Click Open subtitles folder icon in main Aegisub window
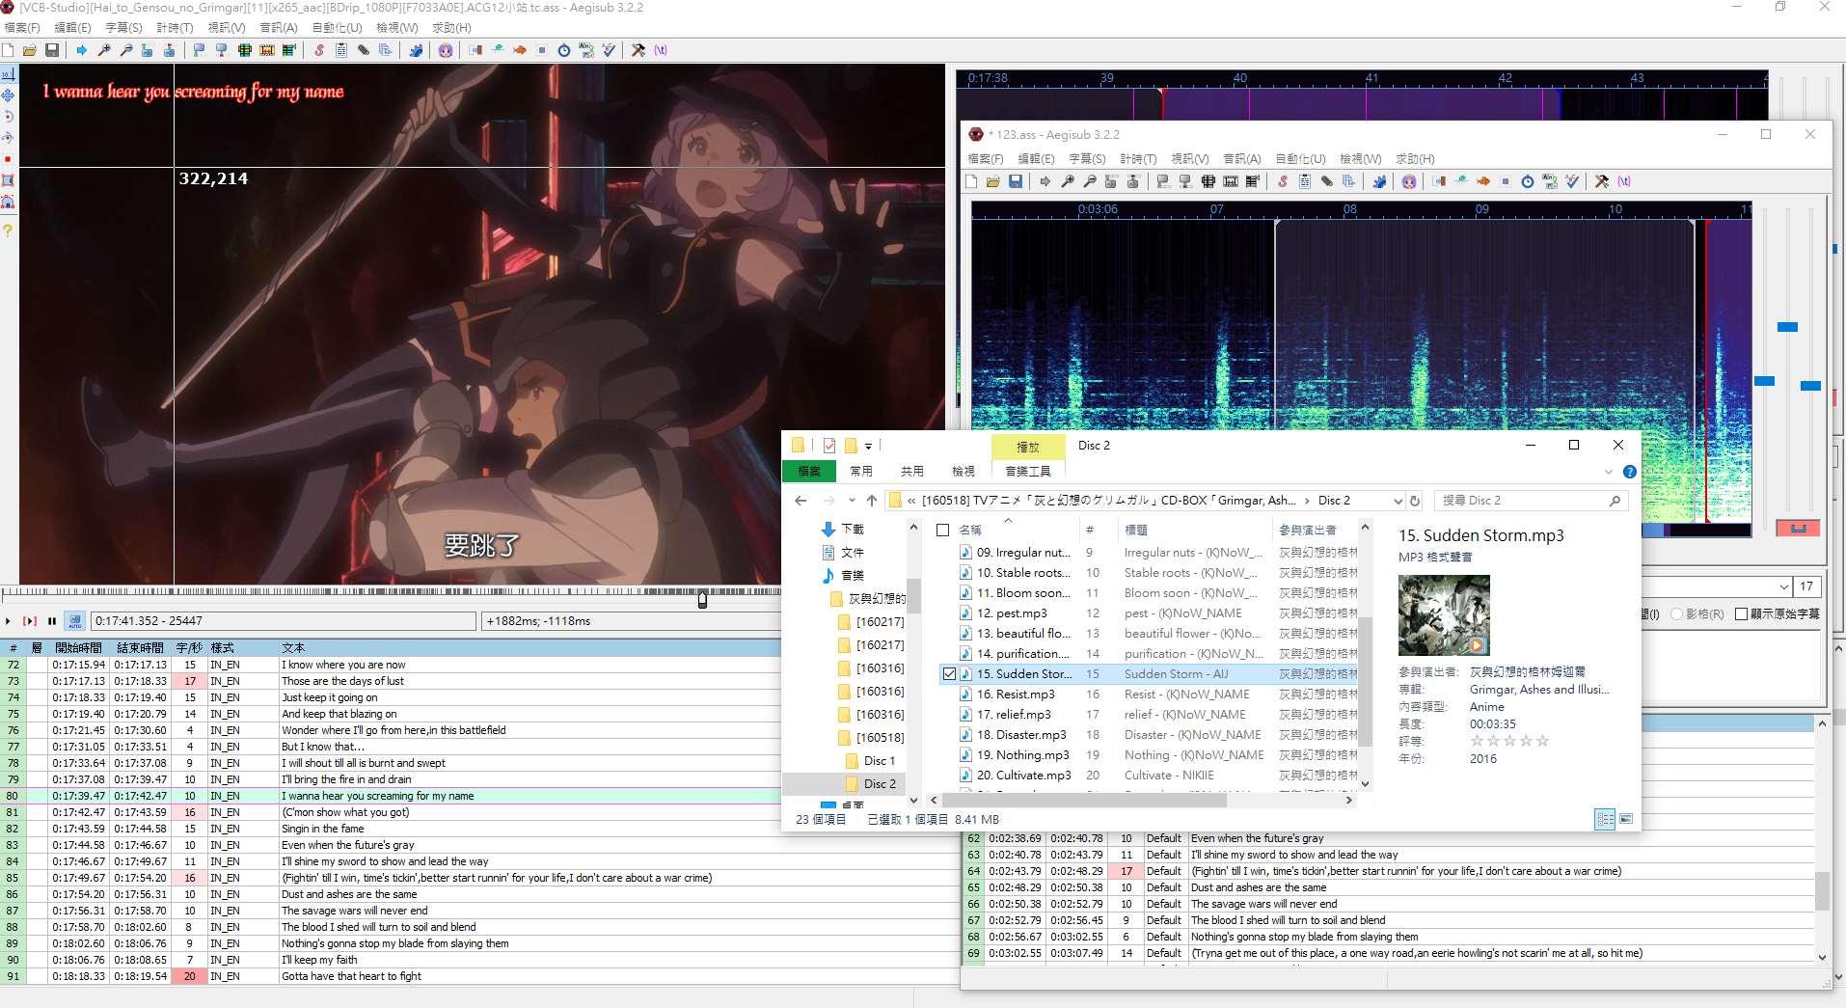This screenshot has width=1846, height=1008. 30,50
